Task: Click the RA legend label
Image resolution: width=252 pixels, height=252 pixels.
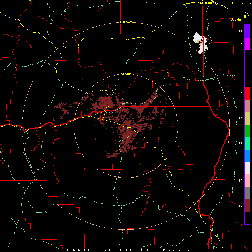Action: [240, 144]
